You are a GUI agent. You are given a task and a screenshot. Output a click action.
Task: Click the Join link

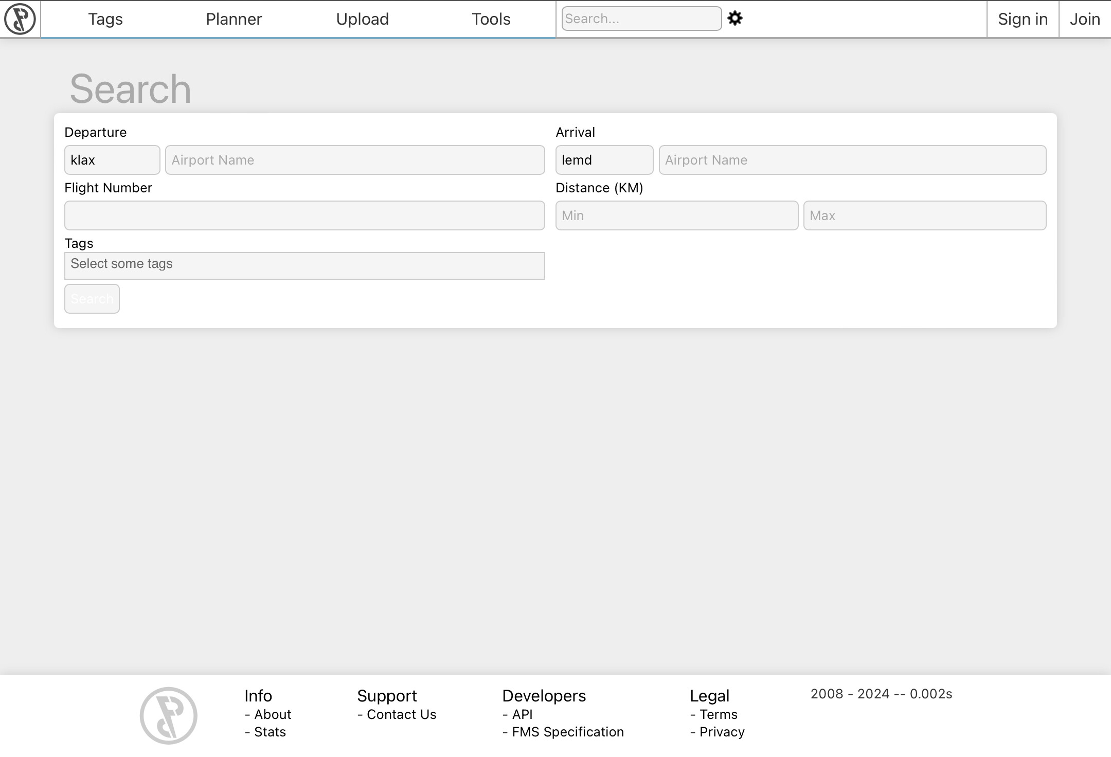pos(1085,19)
